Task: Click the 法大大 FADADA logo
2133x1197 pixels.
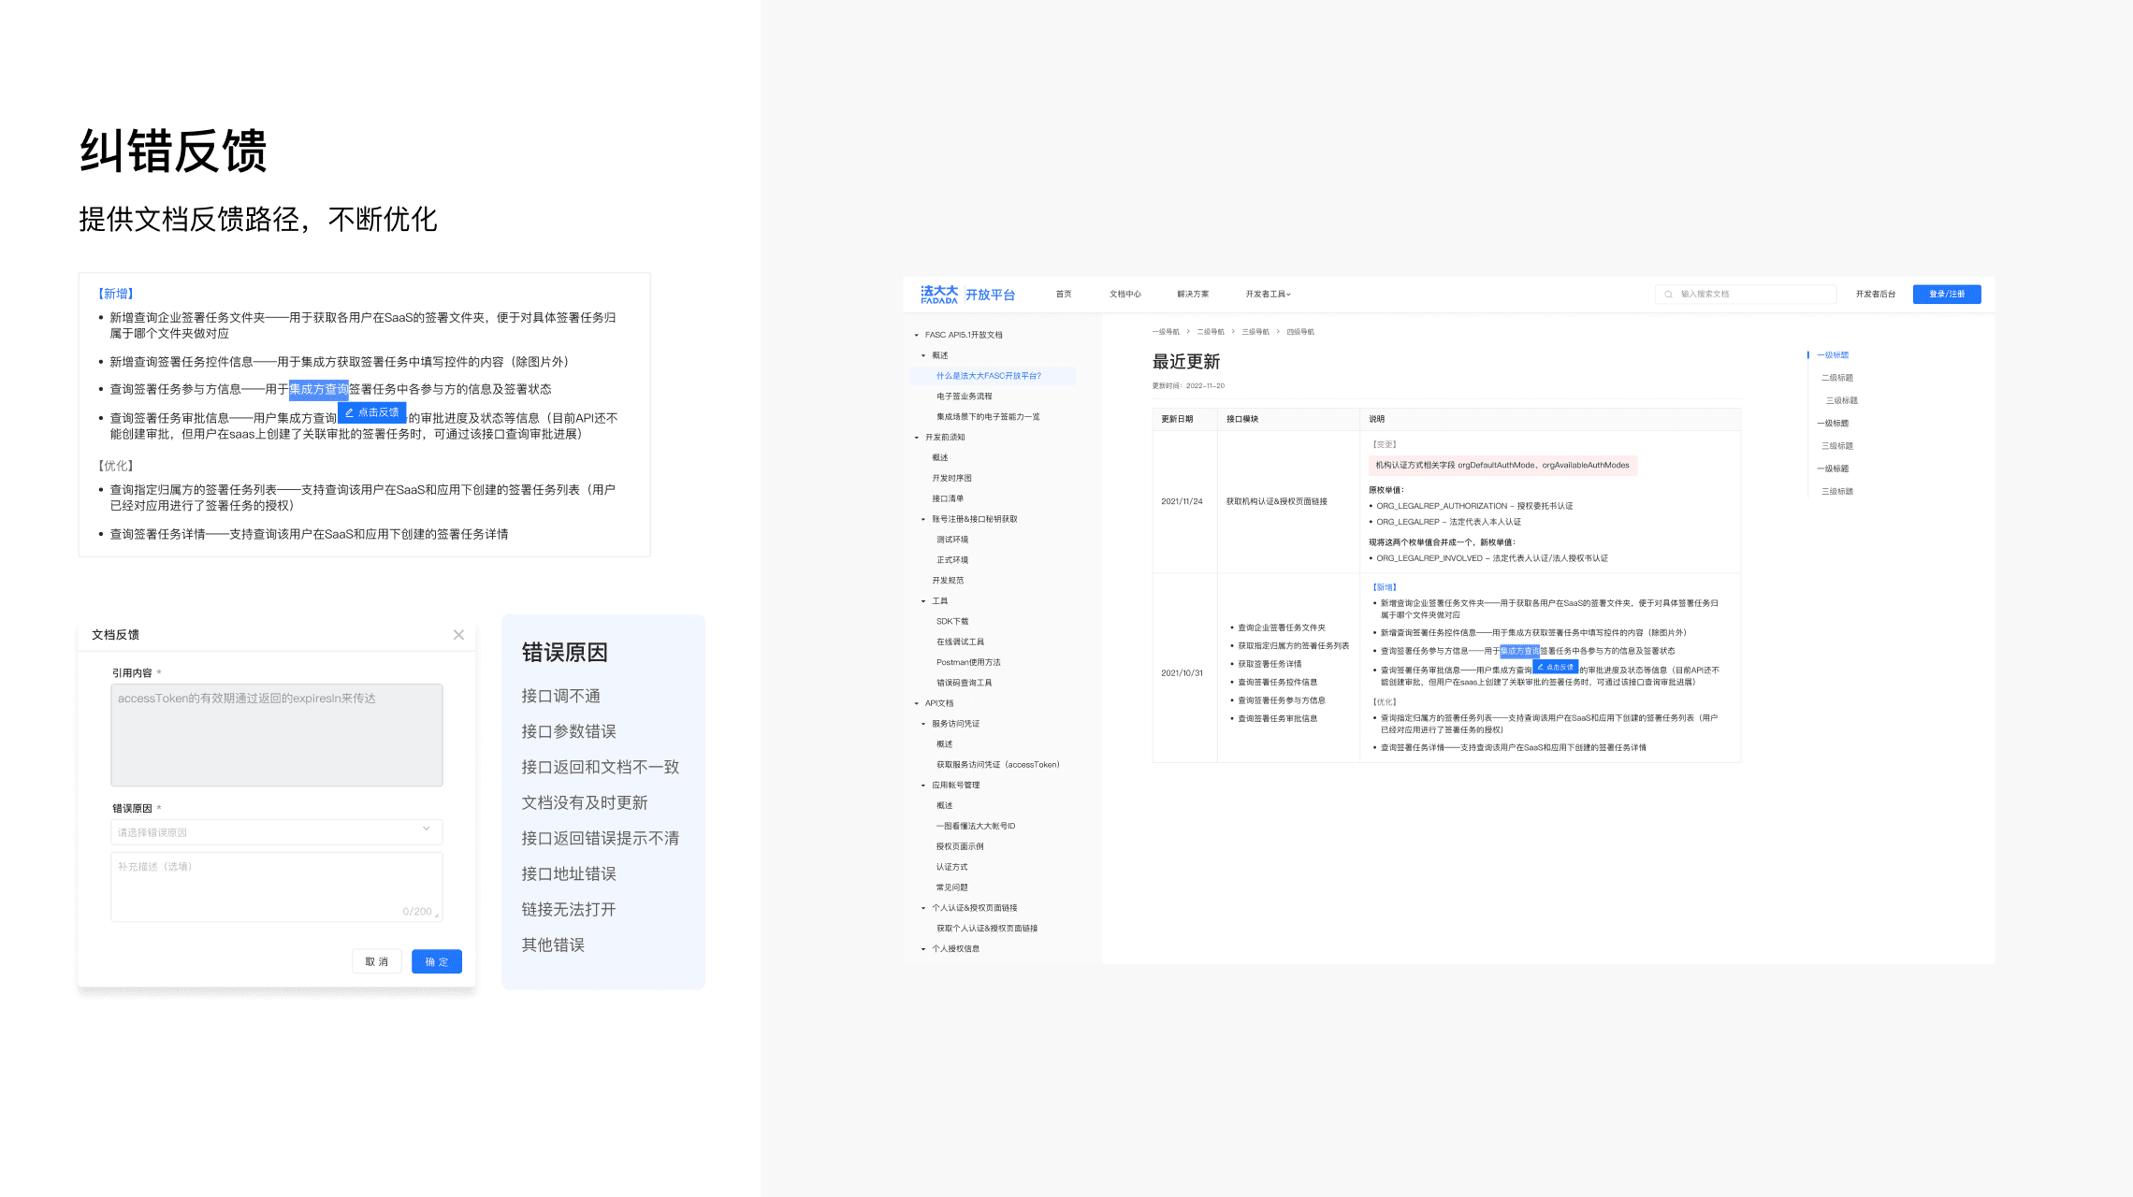Action: pyautogui.click(x=938, y=295)
